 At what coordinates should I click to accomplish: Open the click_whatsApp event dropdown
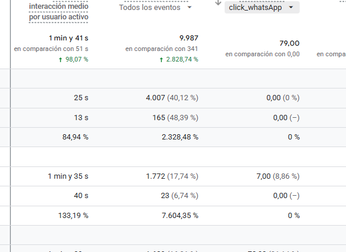point(262,8)
